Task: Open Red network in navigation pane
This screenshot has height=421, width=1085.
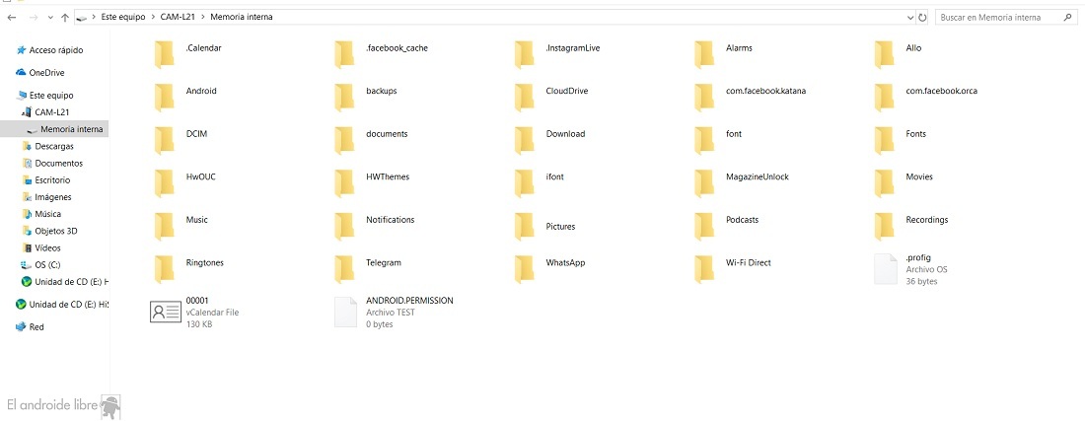Action: (30, 327)
